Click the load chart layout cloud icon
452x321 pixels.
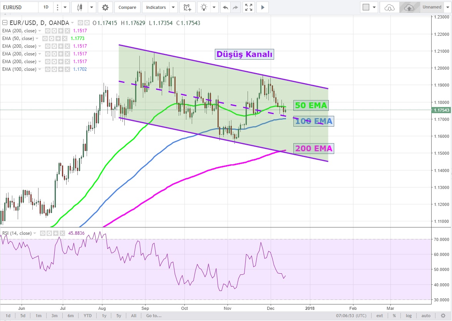390,7
